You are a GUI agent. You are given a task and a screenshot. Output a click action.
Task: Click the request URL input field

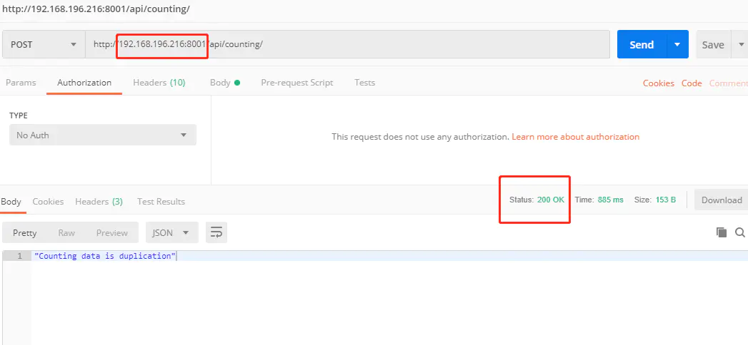tap(347, 45)
